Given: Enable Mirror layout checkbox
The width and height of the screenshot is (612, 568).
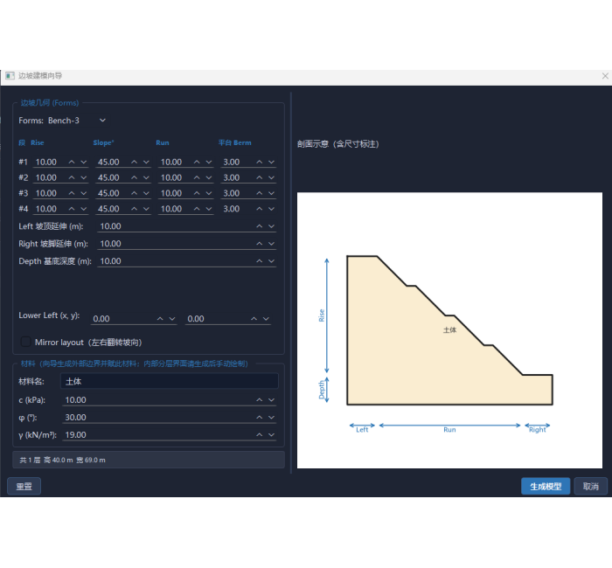Looking at the screenshot, I should click(25, 342).
